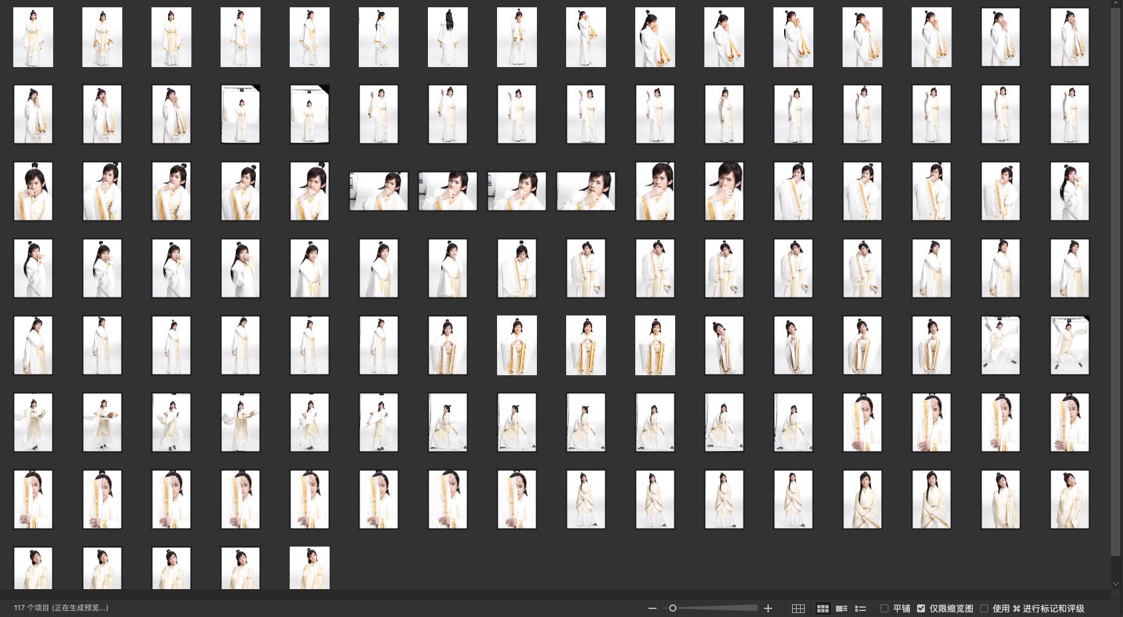Click the plus icon to enlarge thumbnails
Viewport: 1123px width, 617px height.
(x=768, y=608)
